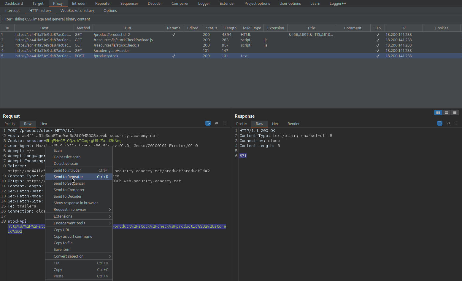This screenshot has width=462, height=281.
Task: Open the Target tab
Action: 38,3
